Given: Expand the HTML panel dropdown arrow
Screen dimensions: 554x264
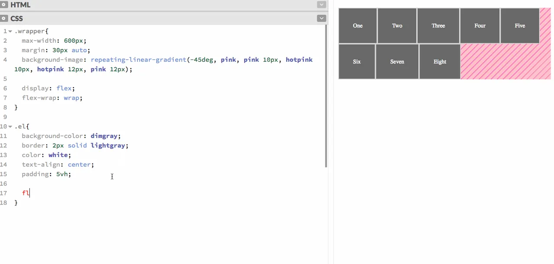Looking at the screenshot, I should coord(321,5).
